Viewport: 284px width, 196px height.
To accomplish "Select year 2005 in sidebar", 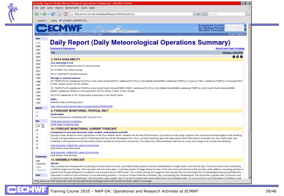I will [x=38, y=57].
